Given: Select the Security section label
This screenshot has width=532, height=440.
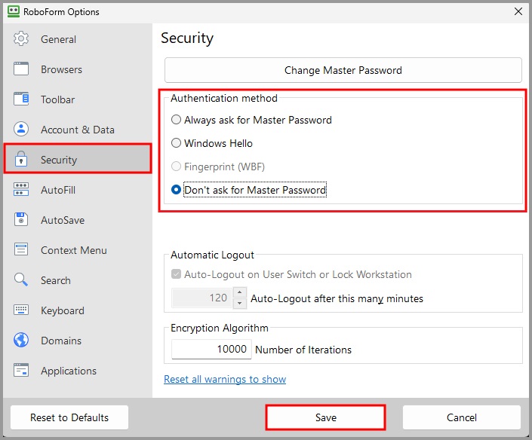Looking at the screenshot, I should click(59, 160).
